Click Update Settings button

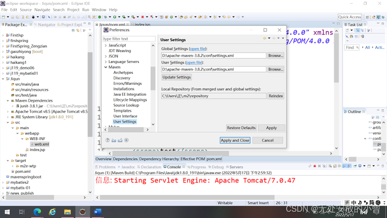click(x=176, y=77)
